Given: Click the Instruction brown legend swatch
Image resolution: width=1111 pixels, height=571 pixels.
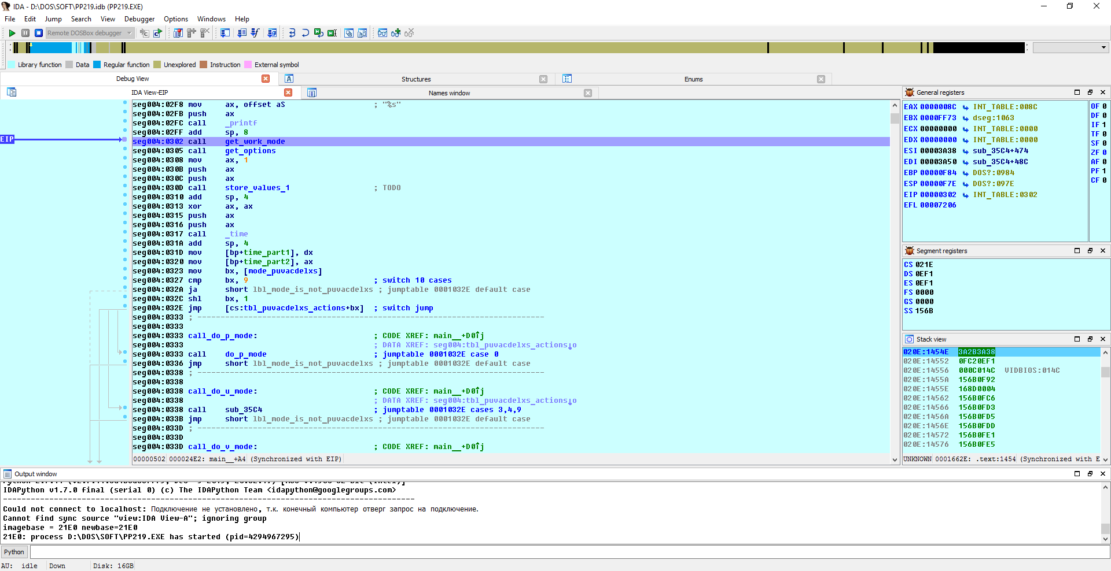Looking at the screenshot, I should point(204,65).
